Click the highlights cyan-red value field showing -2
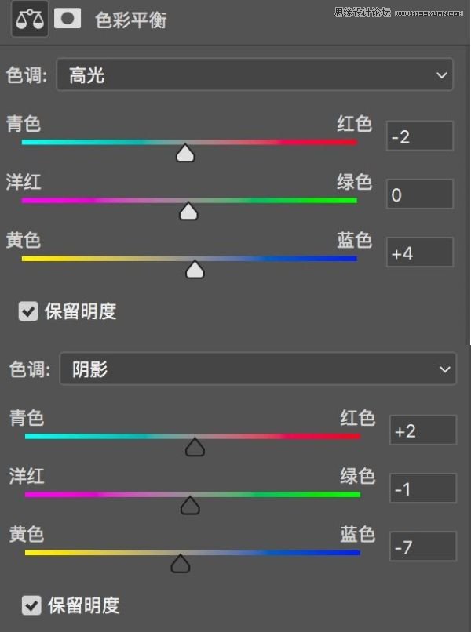The height and width of the screenshot is (632, 471). tap(420, 136)
